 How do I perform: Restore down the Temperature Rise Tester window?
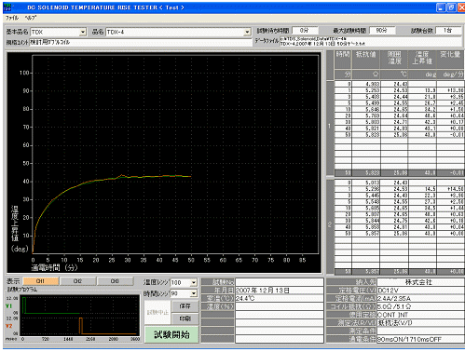point(451,7)
